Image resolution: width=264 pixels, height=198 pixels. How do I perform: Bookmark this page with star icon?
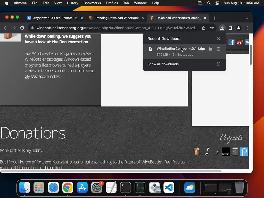tap(212, 28)
